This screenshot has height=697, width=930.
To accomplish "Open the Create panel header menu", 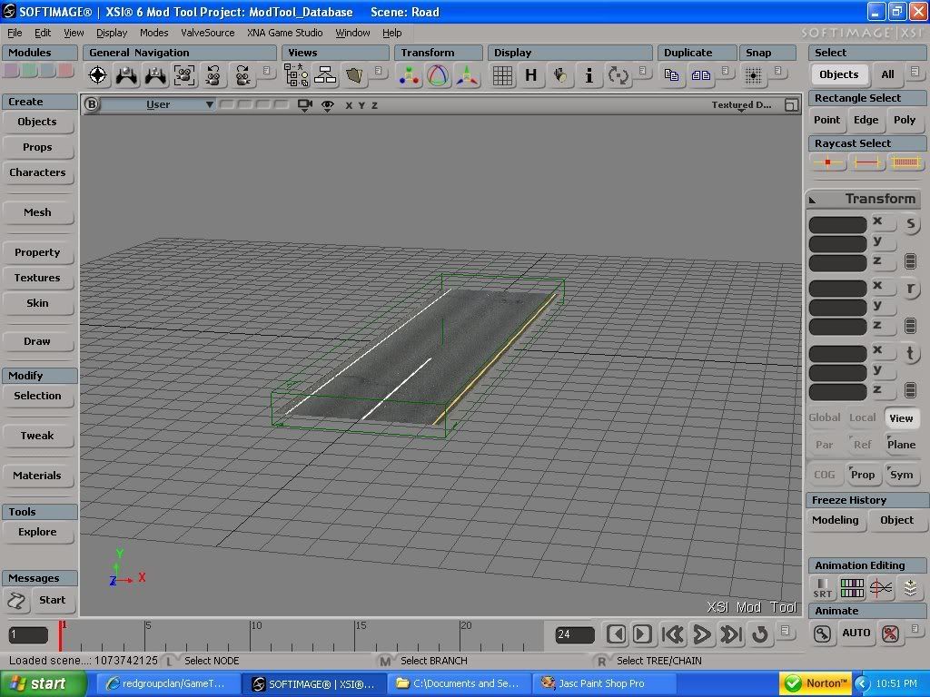I will click(x=40, y=102).
